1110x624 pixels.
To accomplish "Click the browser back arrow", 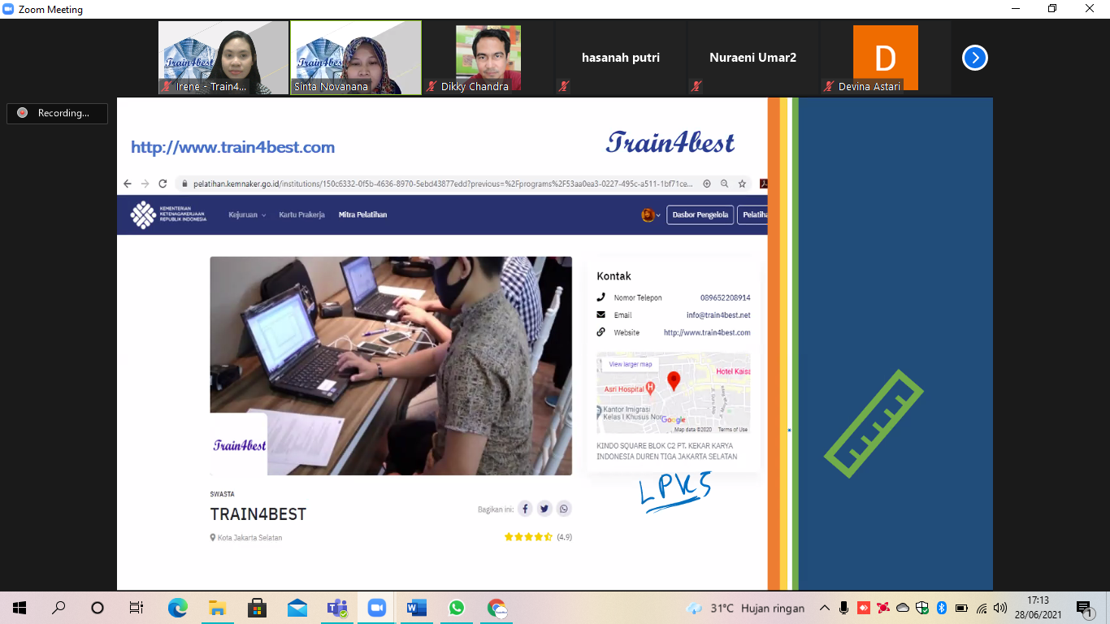I will (127, 184).
